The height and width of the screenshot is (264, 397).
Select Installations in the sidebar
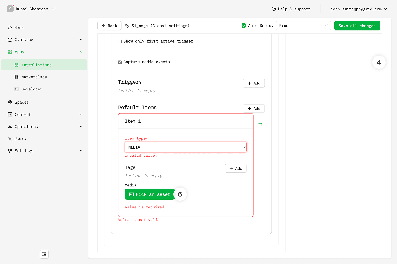point(36,65)
